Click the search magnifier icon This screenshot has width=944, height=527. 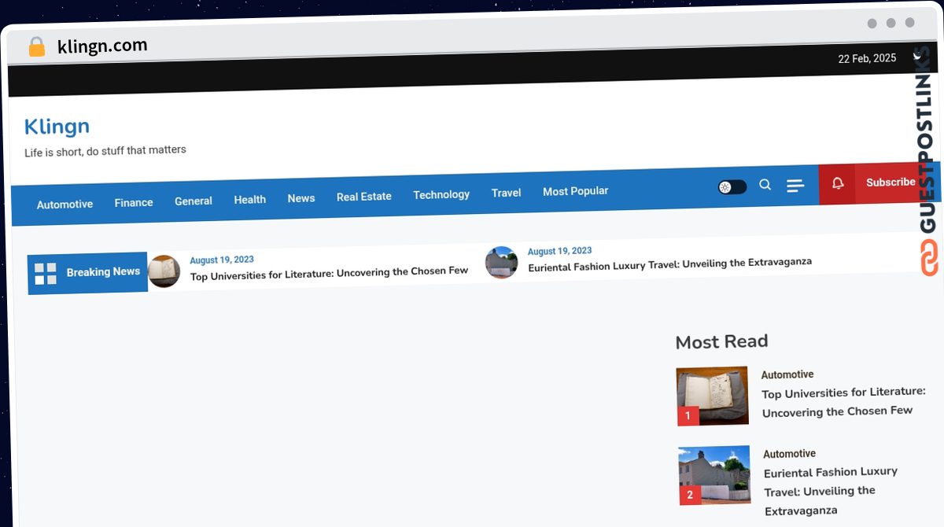[x=765, y=185]
